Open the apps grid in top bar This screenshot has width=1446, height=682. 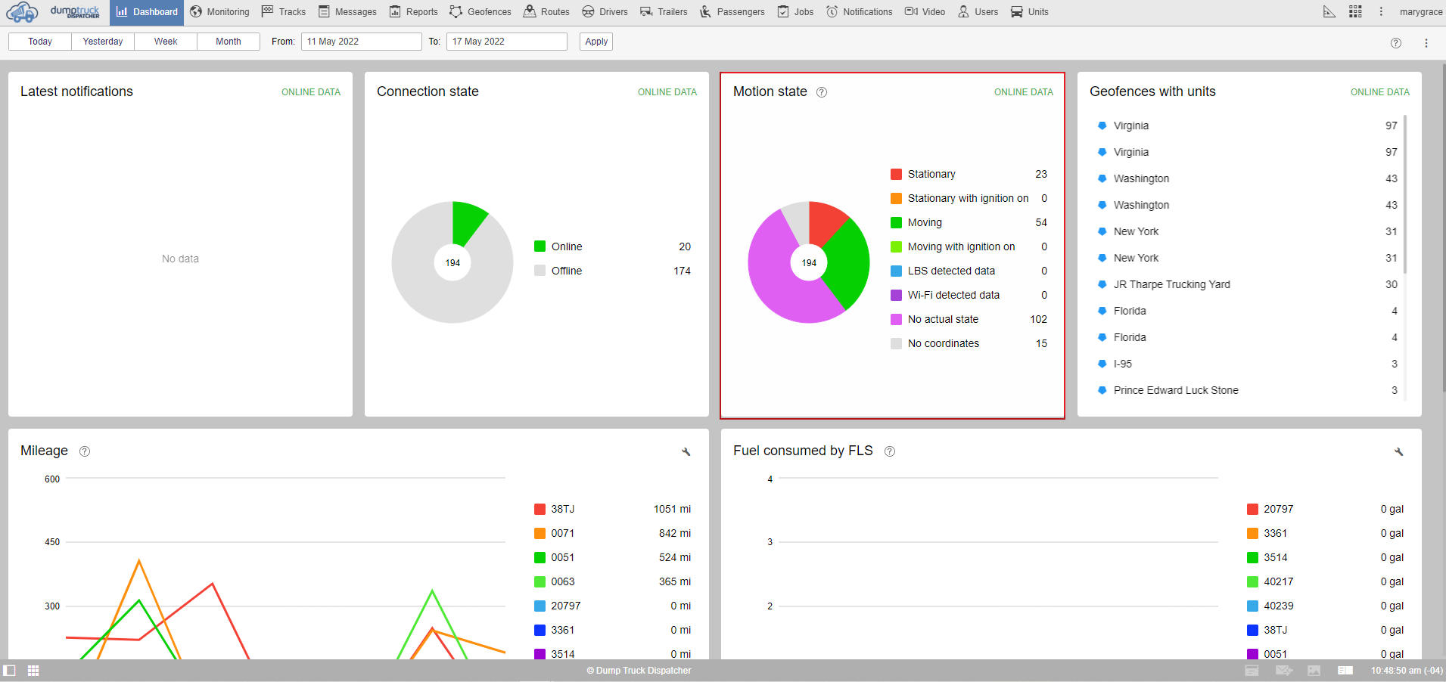click(x=1355, y=11)
